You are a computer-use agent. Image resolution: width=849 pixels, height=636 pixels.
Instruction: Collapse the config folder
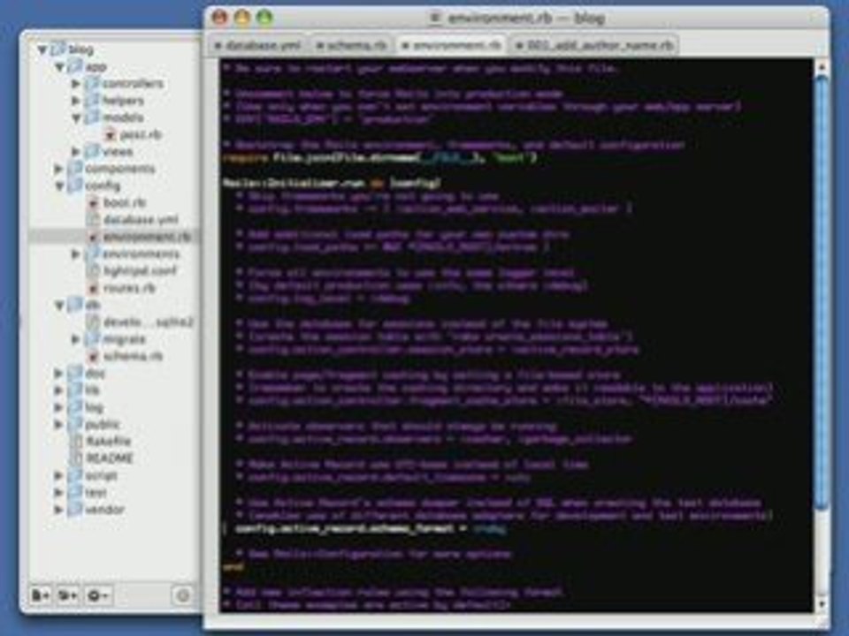pos(59,186)
